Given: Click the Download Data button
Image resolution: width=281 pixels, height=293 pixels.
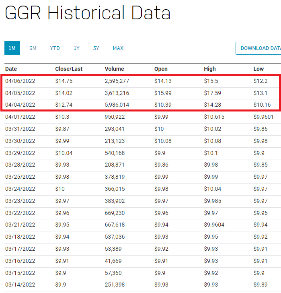Looking at the screenshot, I should [258, 48].
